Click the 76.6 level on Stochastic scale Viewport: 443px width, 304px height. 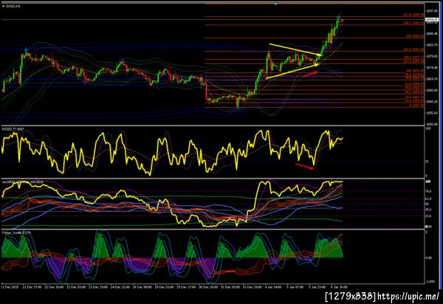[x=428, y=191]
